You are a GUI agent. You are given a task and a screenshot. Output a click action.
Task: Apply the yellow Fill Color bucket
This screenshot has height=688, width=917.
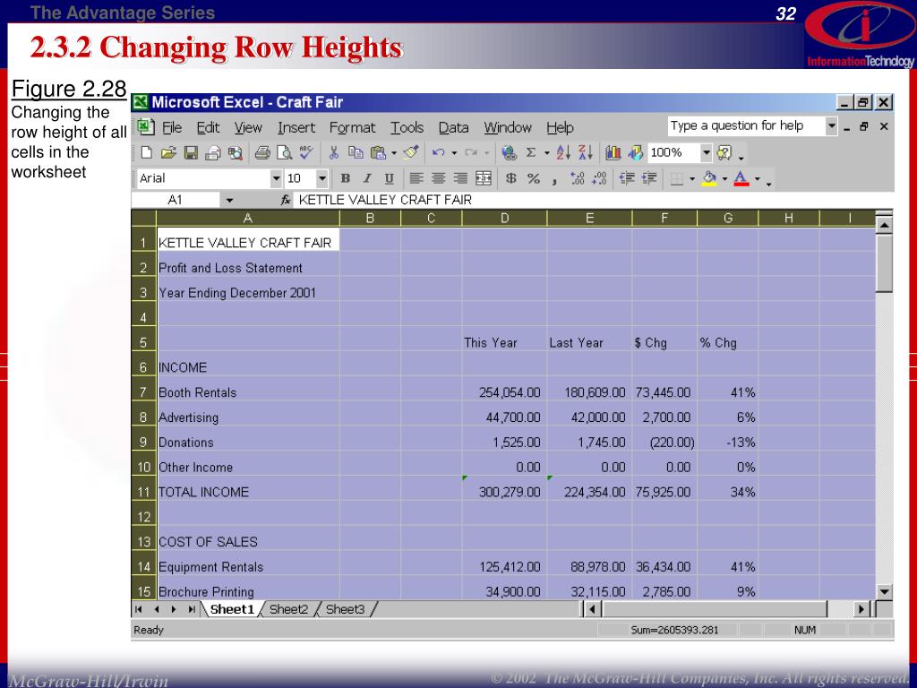709,178
